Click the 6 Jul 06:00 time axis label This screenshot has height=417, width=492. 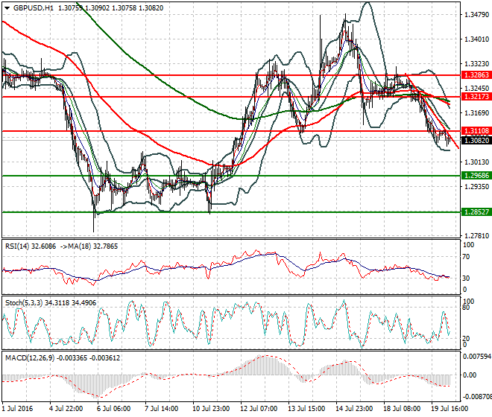[x=114, y=409]
